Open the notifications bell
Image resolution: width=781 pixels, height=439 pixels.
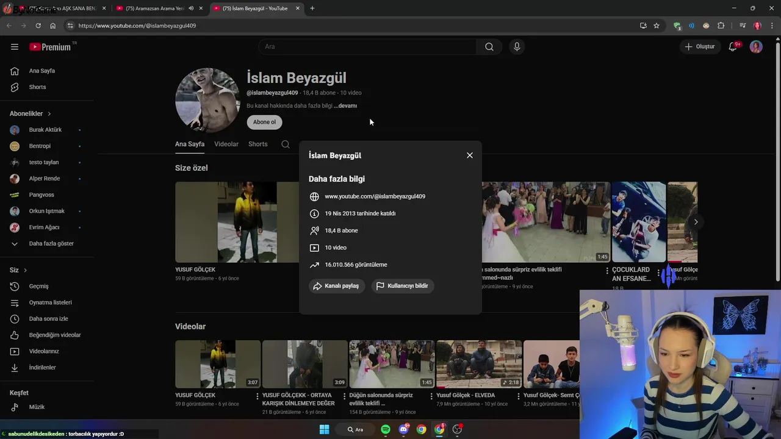(x=733, y=46)
